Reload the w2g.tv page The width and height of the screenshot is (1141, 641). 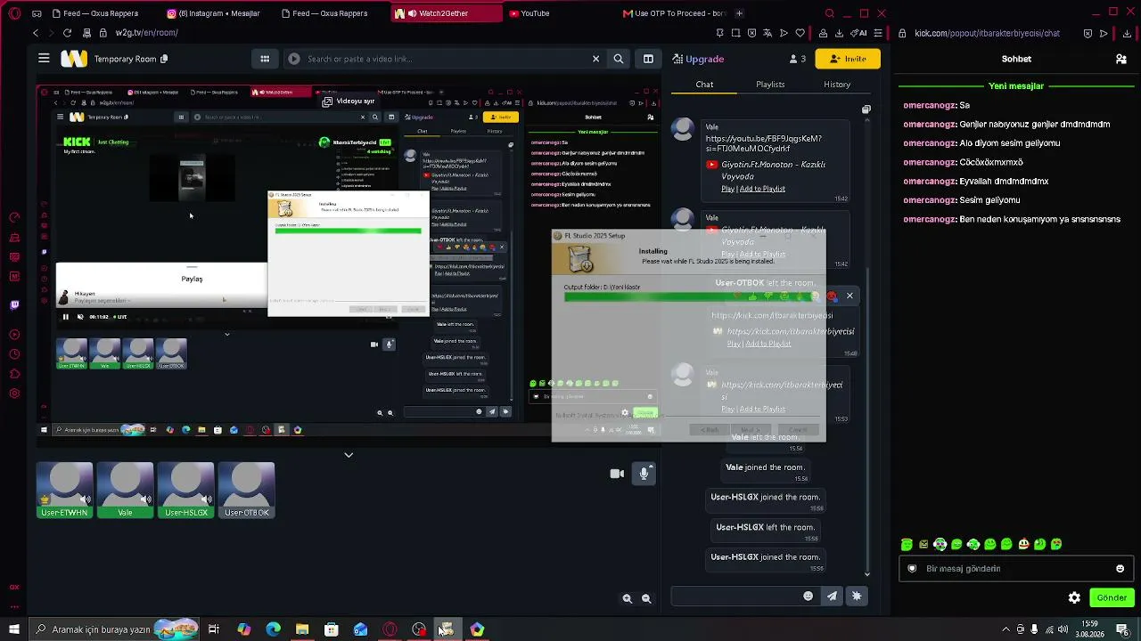click(x=67, y=33)
